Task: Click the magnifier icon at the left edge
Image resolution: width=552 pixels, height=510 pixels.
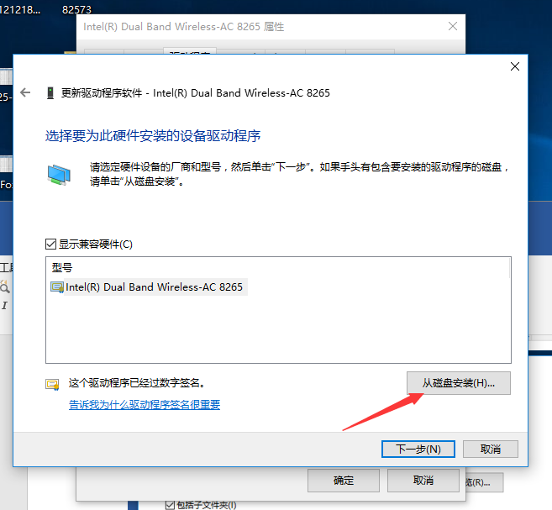Action: click(x=4, y=287)
